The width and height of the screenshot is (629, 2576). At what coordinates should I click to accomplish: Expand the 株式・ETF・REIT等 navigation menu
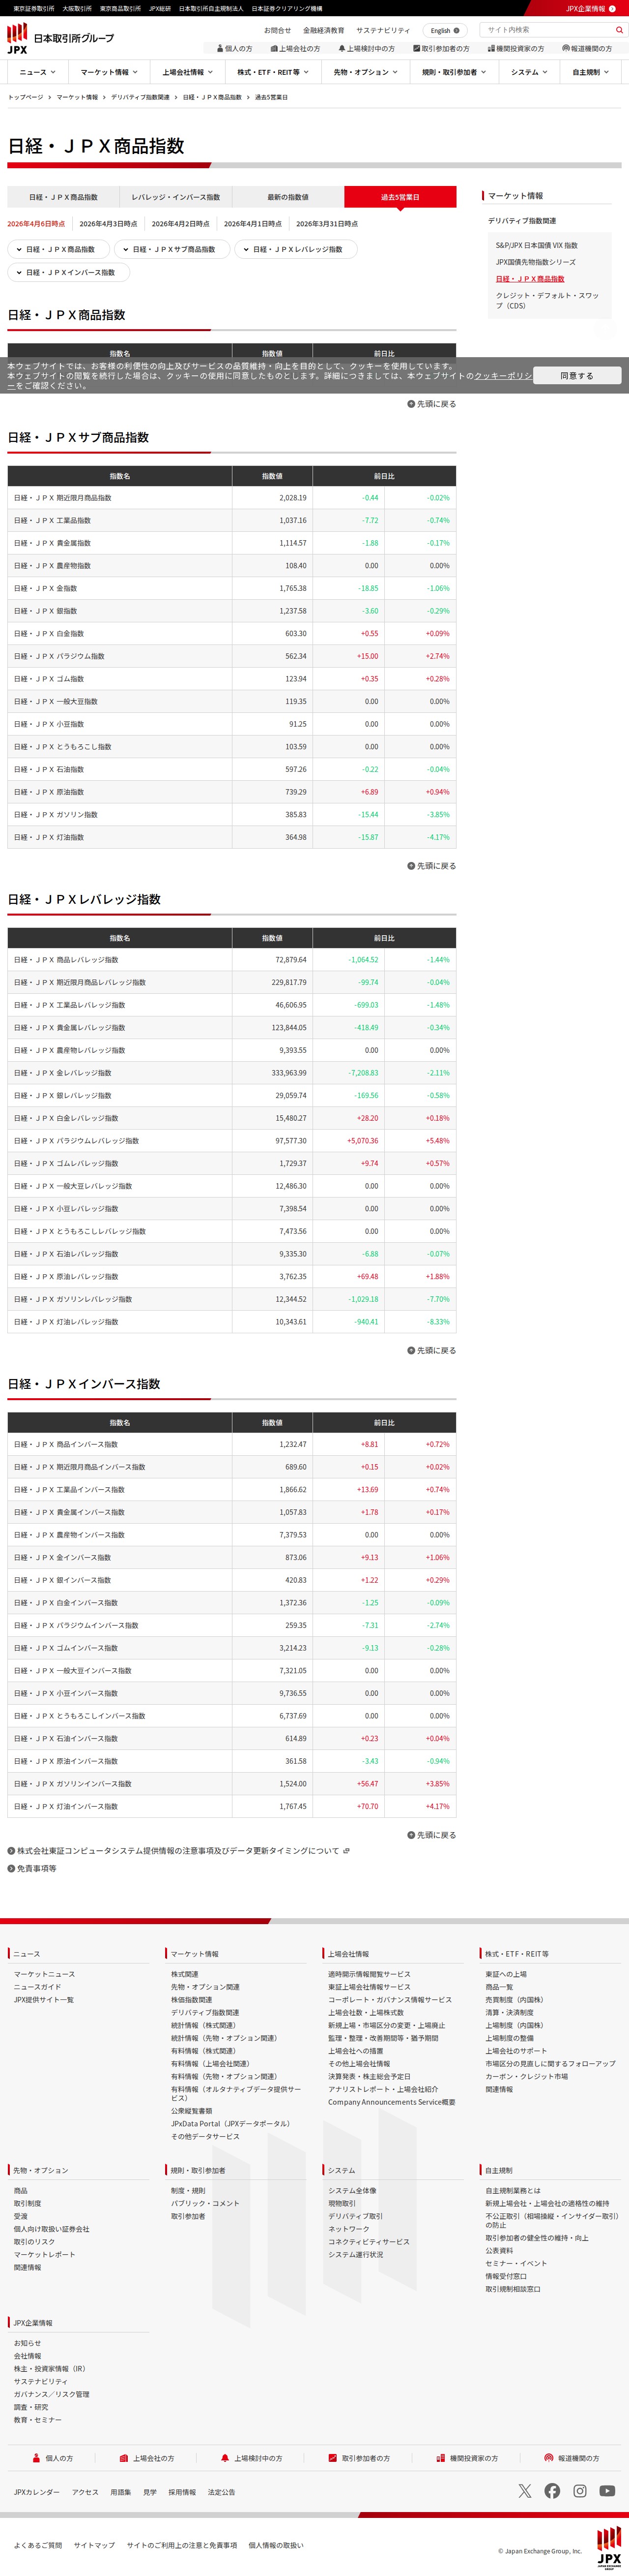[273, 72]
